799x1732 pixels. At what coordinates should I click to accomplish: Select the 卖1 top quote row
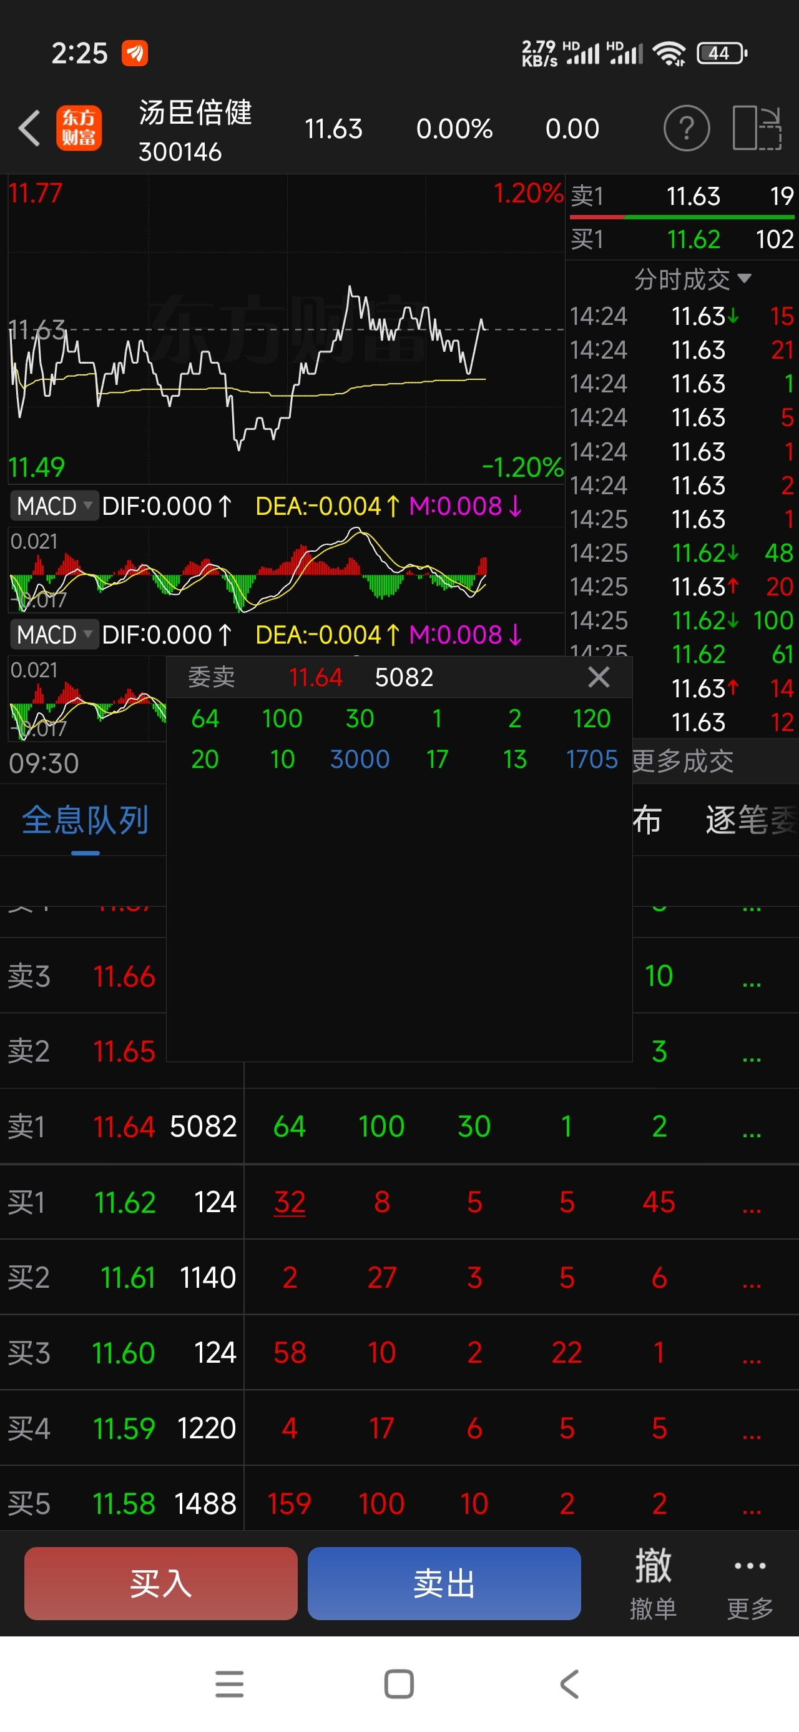tap(682, 196)
